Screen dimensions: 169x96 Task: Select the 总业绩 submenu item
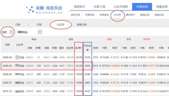(117, 15)
